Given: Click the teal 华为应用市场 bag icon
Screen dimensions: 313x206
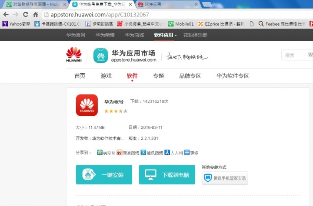Looking at the screenshot, I should tap(100, 56).
